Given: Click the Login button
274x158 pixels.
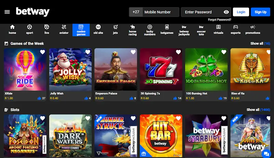Looking at the screenshot, I should point(241,12).
